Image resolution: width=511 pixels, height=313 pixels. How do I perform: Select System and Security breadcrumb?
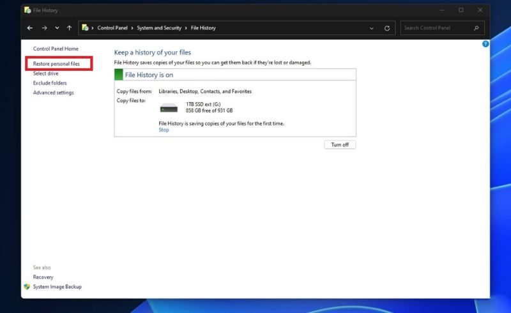pos(159,28)
